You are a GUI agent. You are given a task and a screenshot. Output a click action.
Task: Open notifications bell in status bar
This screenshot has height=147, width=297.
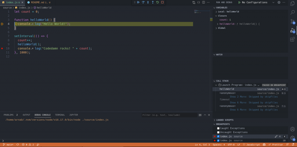tap(293, 145)
